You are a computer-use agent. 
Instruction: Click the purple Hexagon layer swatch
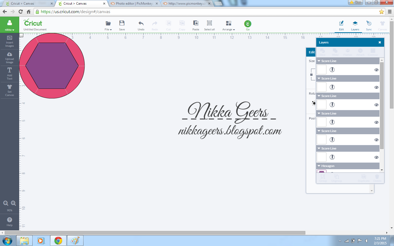[x=321, y=172]
